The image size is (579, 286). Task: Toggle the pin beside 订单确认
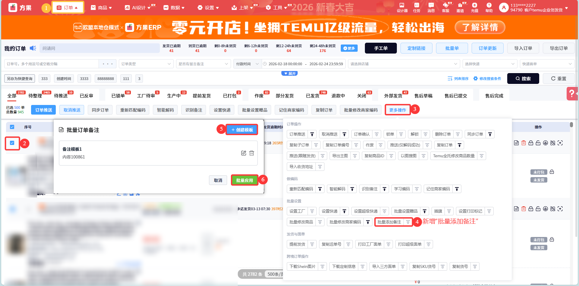coord(377,134)
